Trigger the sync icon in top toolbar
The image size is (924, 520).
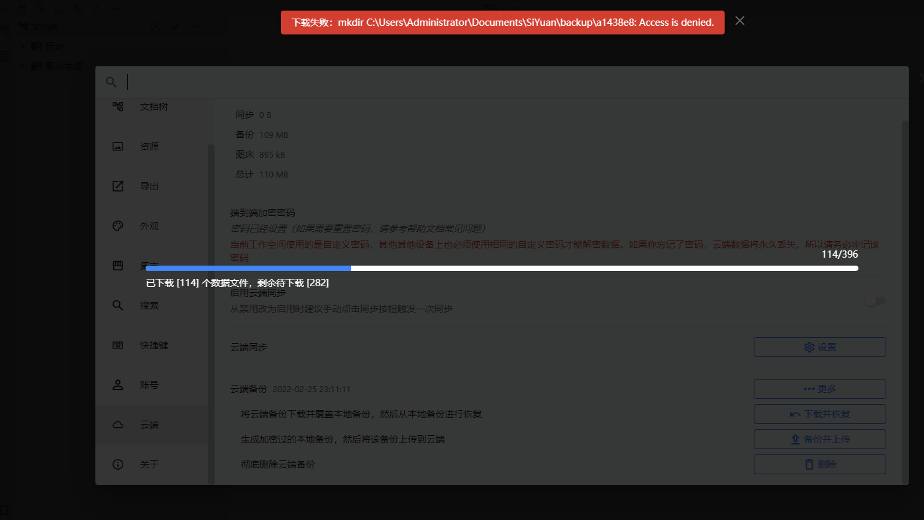tap(97, 9)
